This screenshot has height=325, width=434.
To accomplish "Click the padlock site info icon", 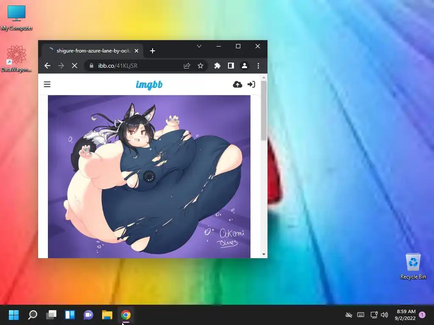I will pos(92,66).
